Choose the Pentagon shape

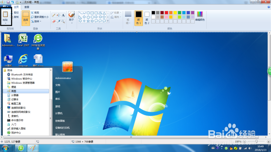click(88, 17)
